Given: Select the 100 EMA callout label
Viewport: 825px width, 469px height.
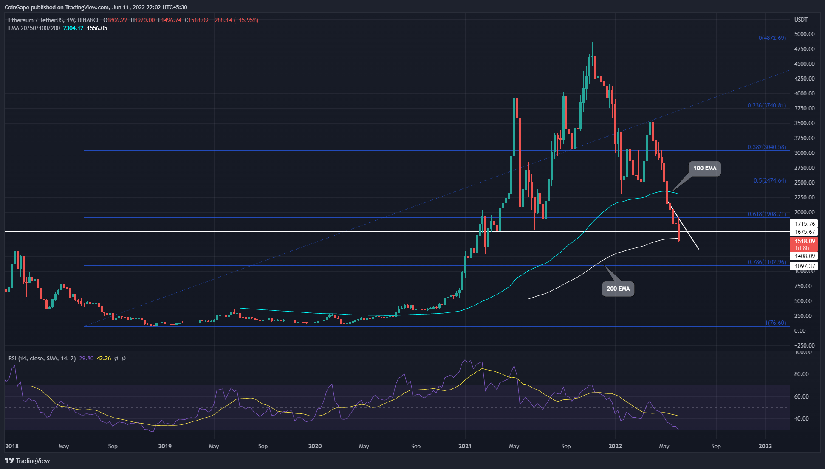Looking at the screenshot, I should tap(705, 168).
